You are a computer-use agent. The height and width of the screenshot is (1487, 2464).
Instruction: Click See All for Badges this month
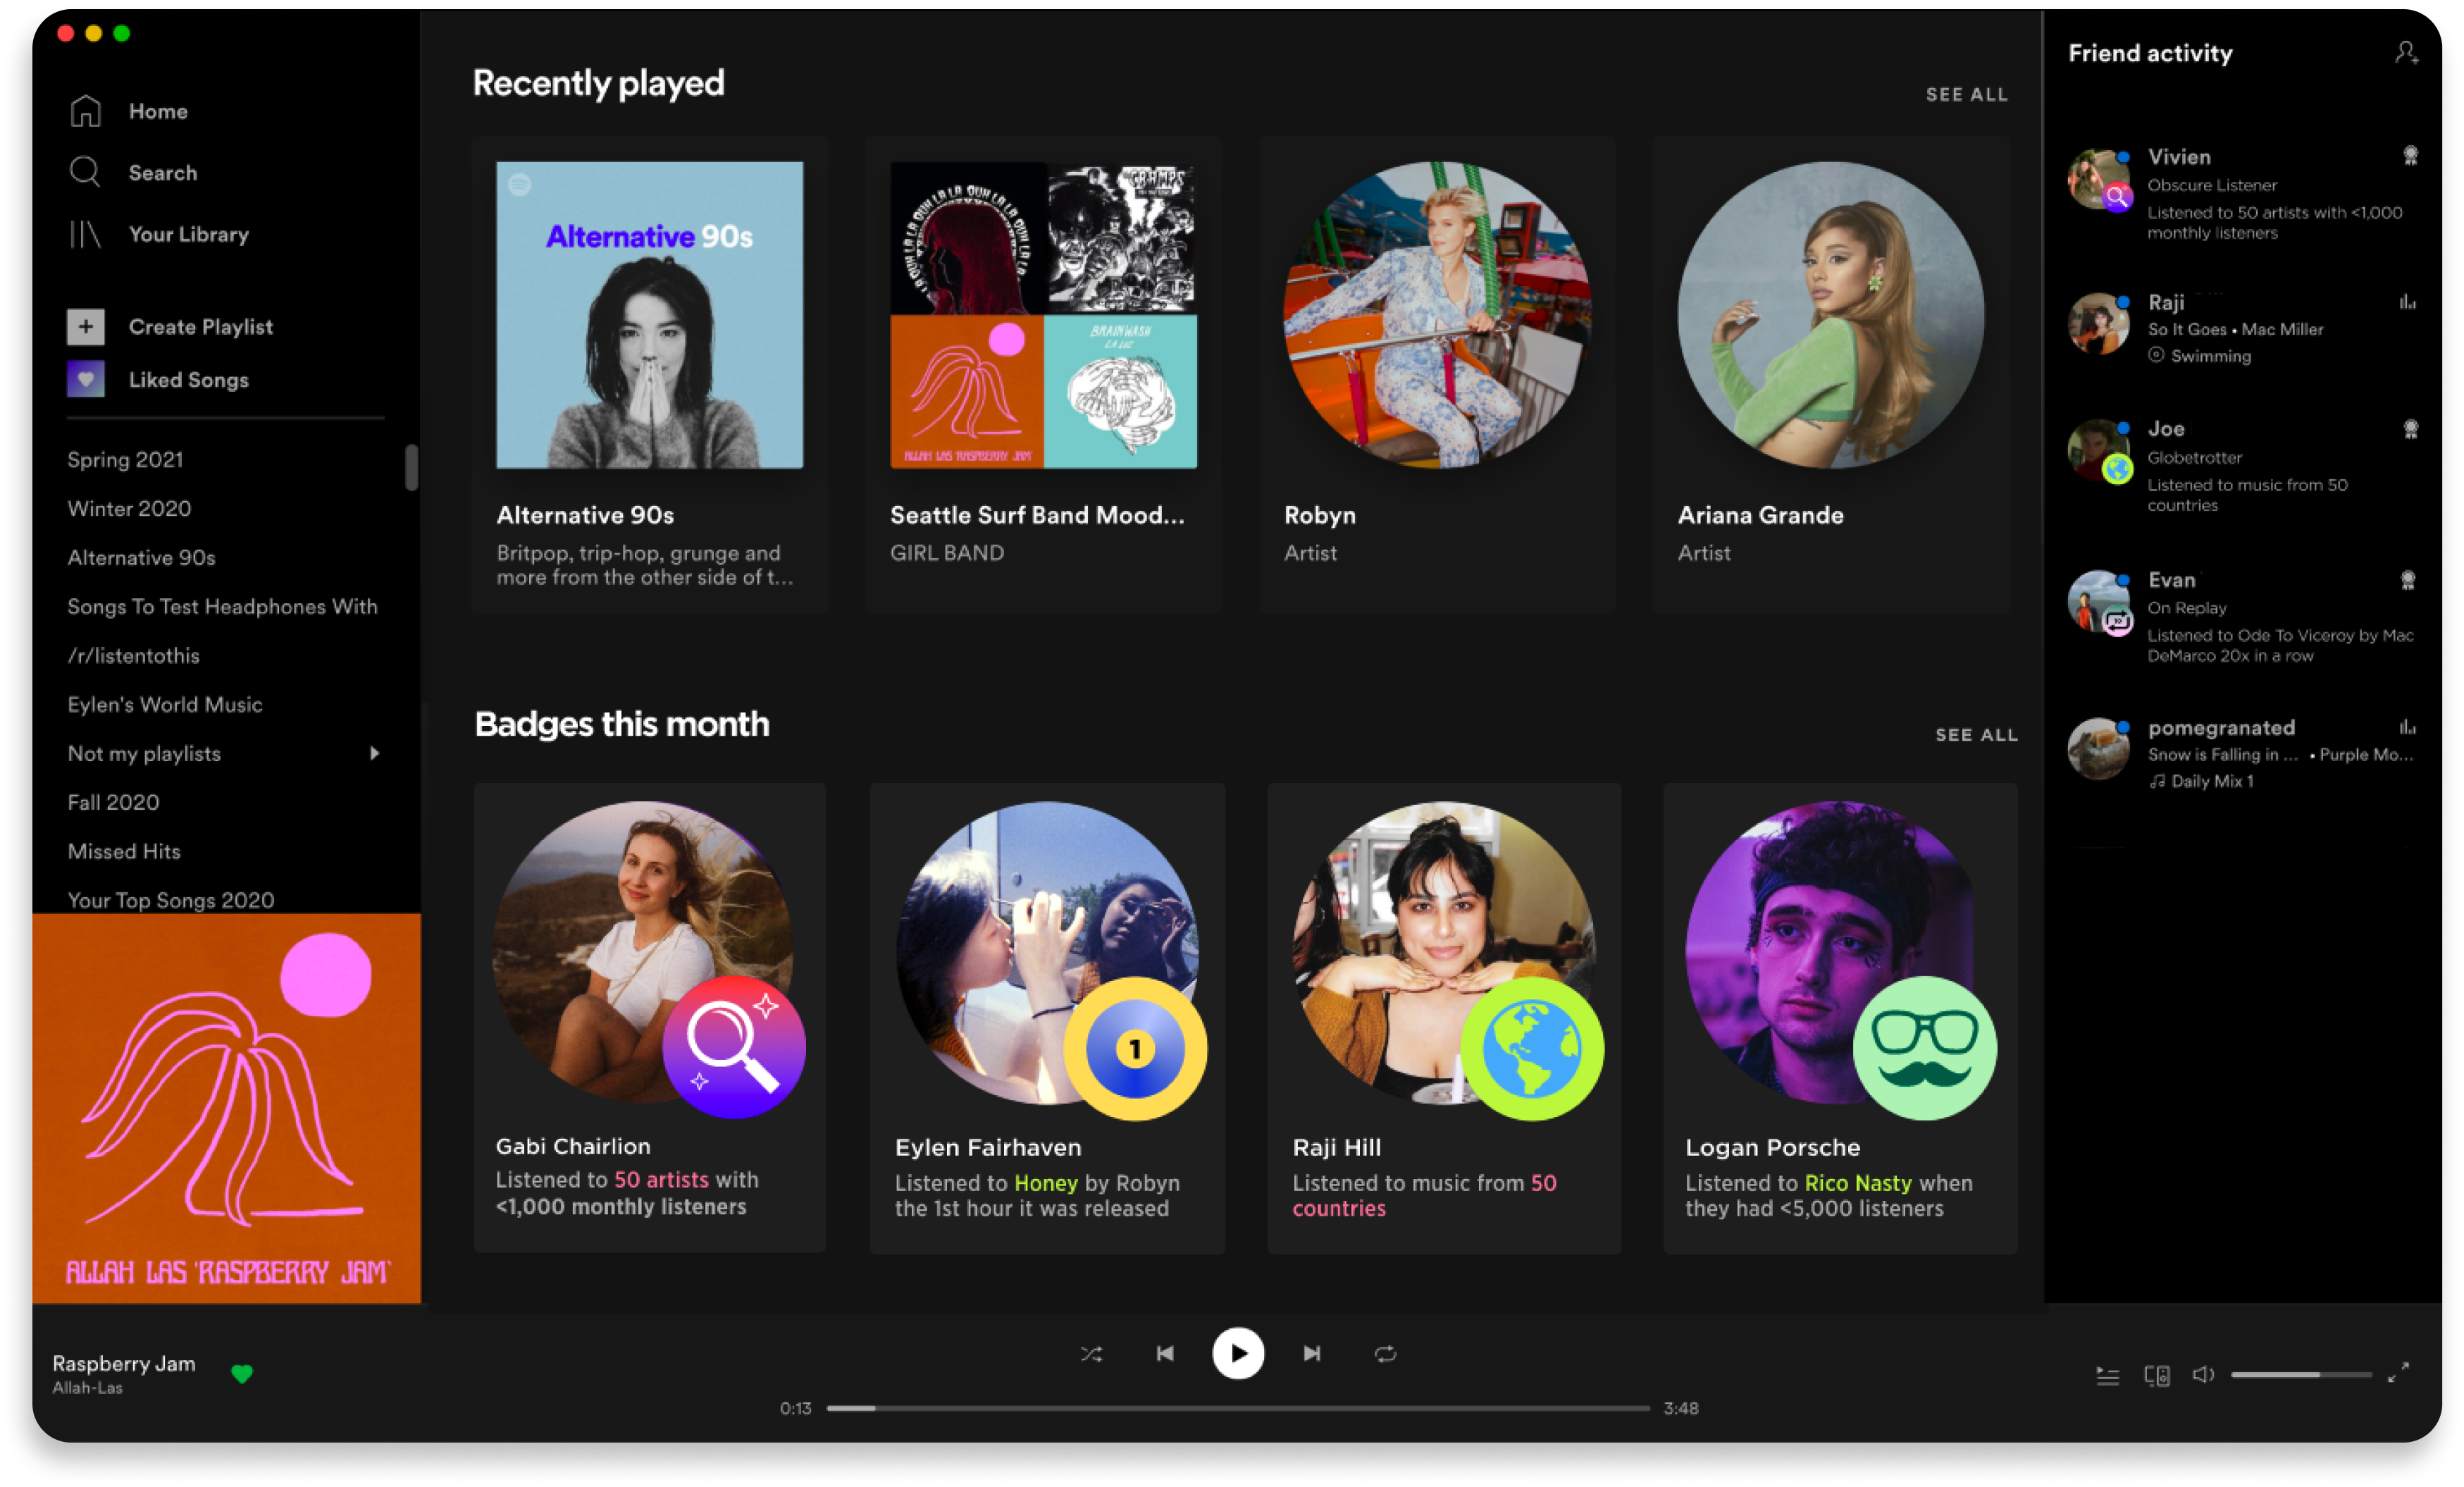[x=1976, y=735]
